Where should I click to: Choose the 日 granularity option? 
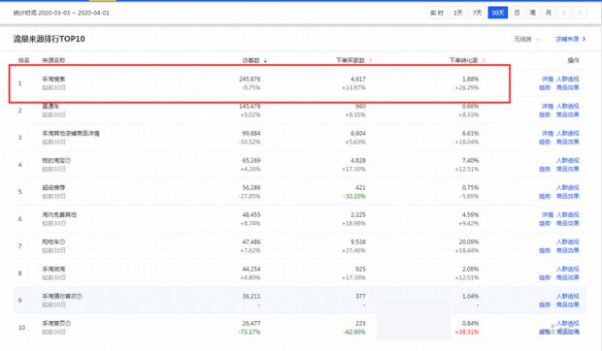pyautogui.click(x=518, y=13)
